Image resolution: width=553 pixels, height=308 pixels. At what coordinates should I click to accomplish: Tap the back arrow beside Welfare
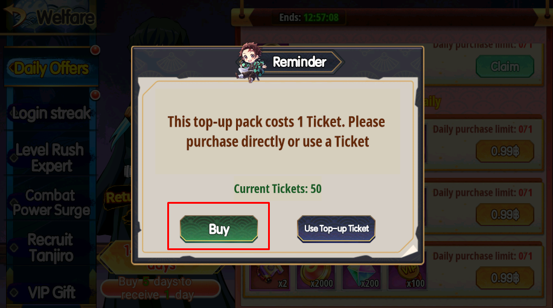[x=14, y=15]
